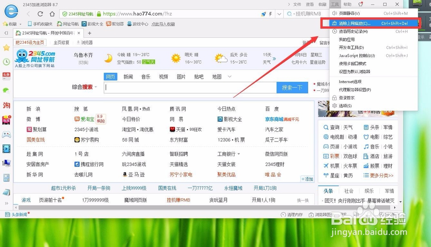
Task: Select the 网页 search tab
Action: (x=110, y=77)
